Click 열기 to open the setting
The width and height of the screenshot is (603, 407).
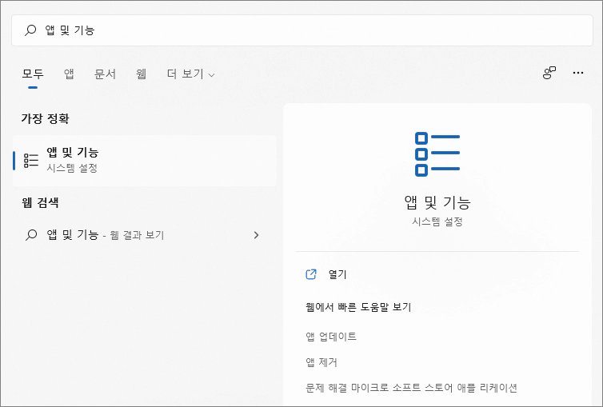337,274
